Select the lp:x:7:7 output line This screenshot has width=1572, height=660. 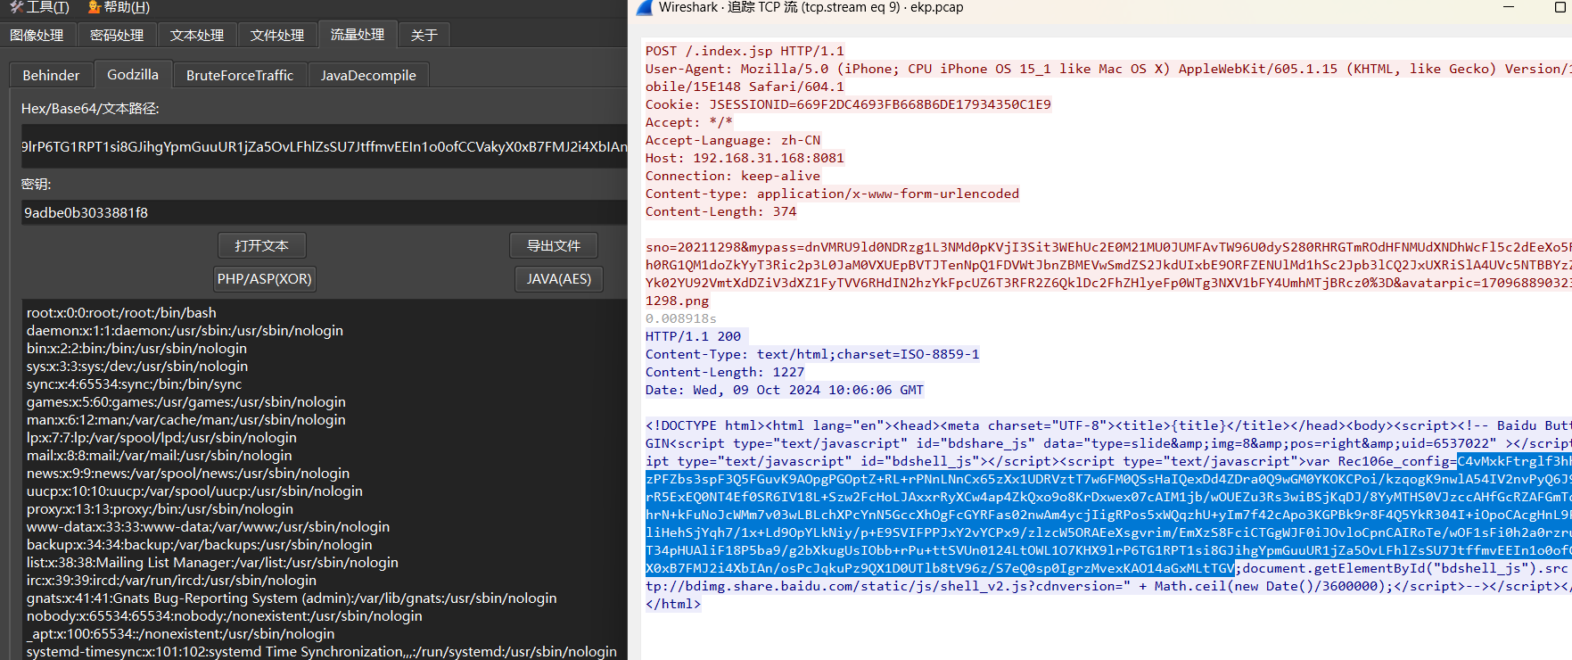[x=161, y=437]
